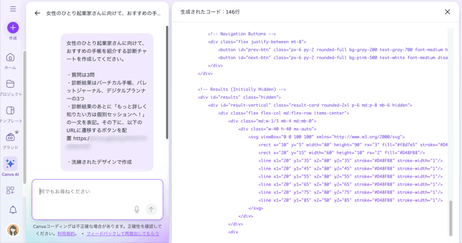
Task: Click the flex justify-between mt-8 div line
Action: click(x=257, y=42)
